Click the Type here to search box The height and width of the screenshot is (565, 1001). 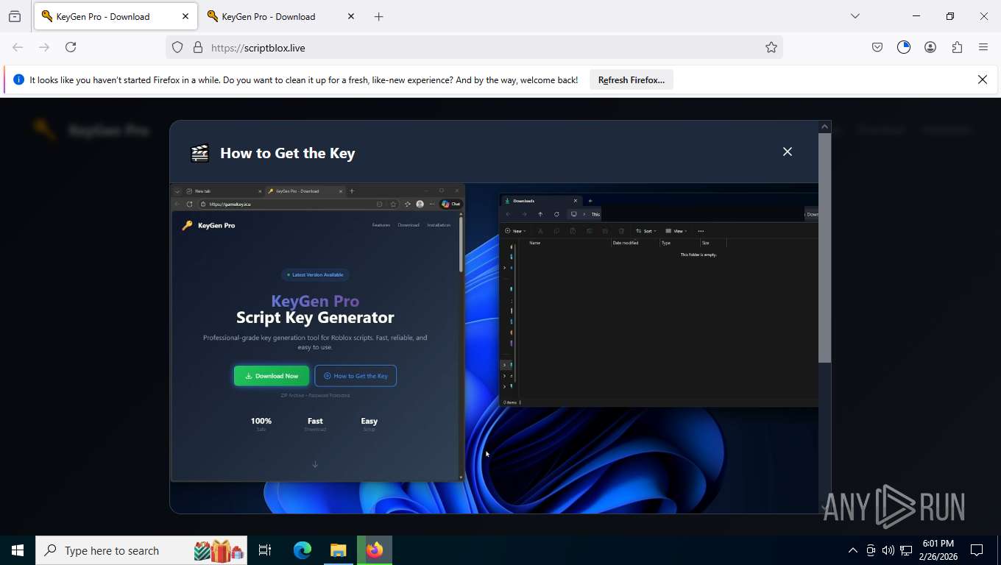(x=141, y=550)
